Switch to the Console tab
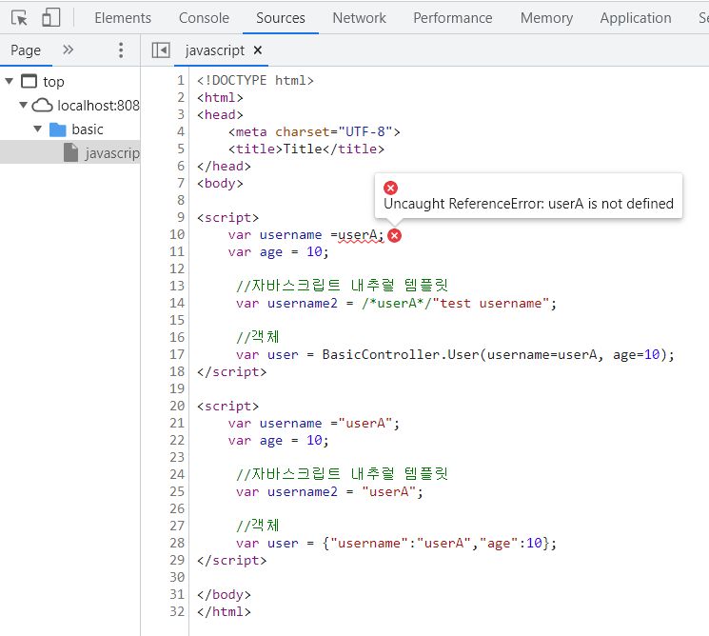This screenshot has width=709, height=636. tap(204, 18)
